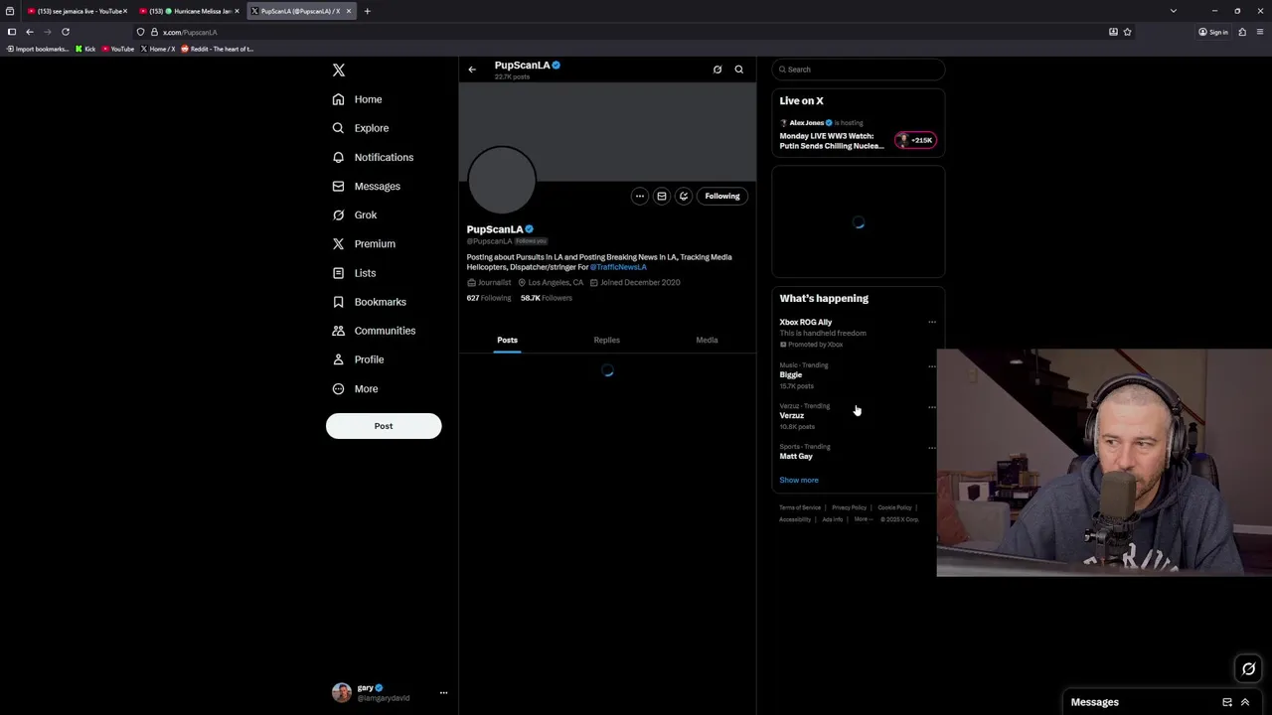Open the 58.7K Followers list
This screenshot has width=1272, height=715.
point(547,298)
